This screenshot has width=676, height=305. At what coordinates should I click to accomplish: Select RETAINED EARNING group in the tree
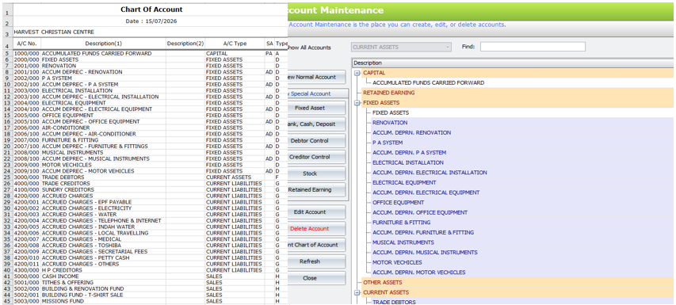point(388,93)
